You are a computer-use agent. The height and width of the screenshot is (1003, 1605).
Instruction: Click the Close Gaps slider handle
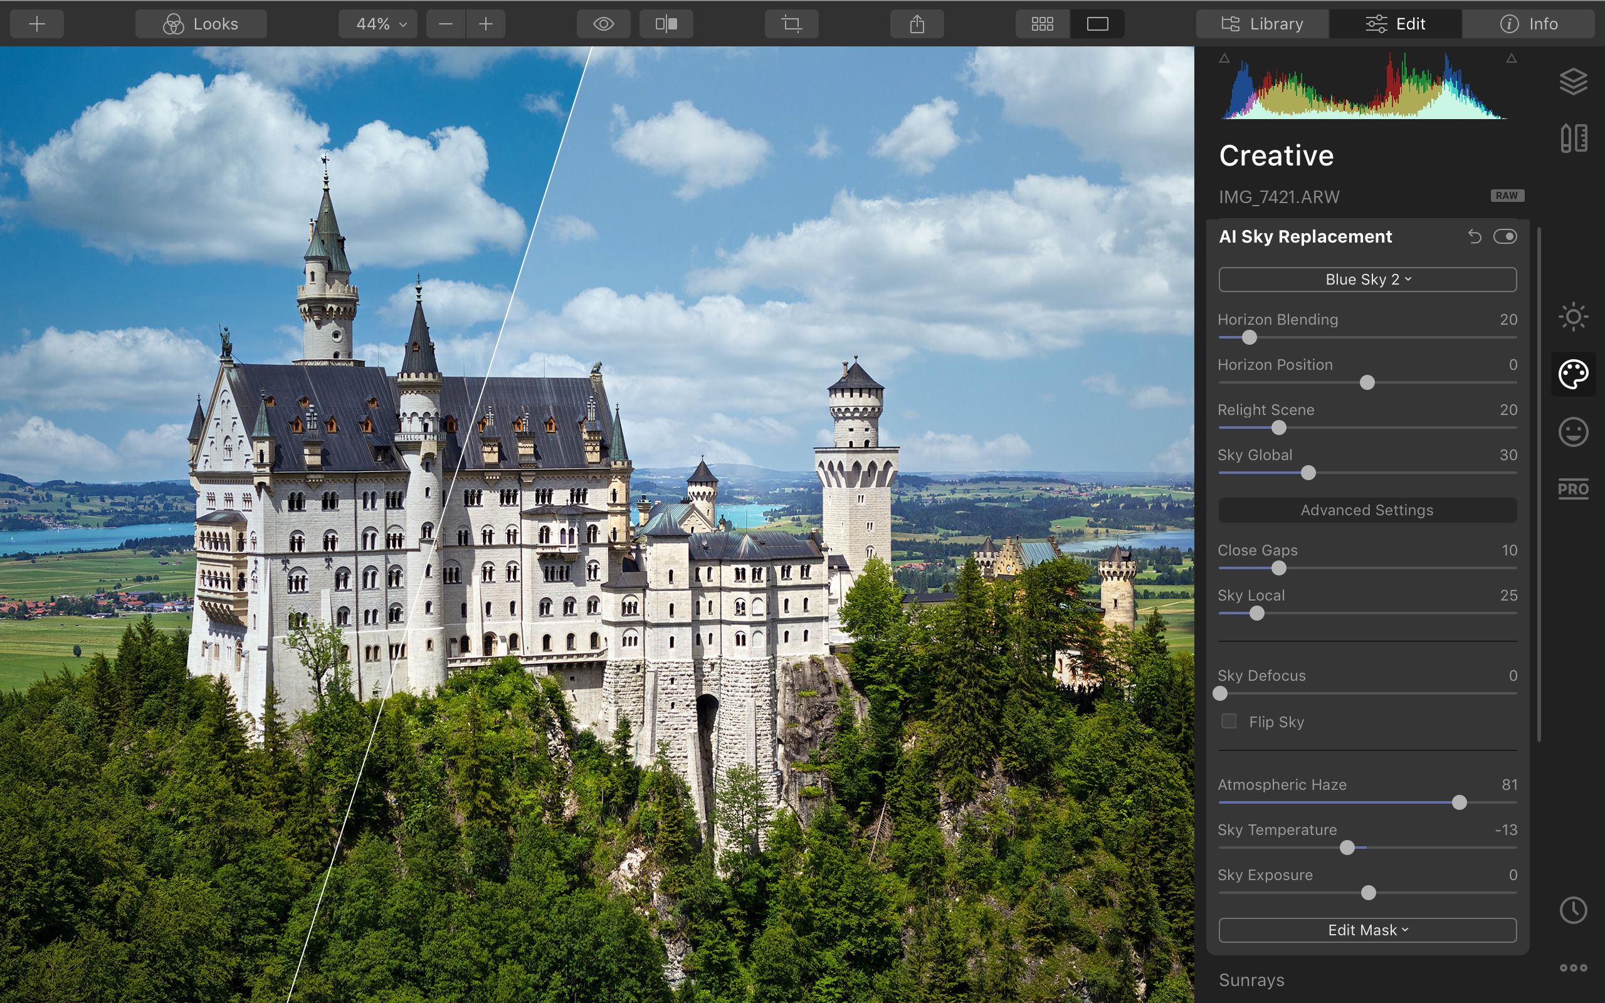[1279, 569]
